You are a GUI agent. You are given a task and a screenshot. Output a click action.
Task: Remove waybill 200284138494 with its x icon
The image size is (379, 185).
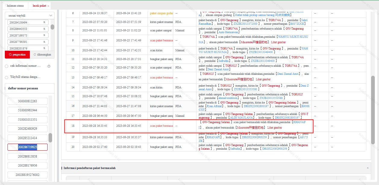[44, 22]
